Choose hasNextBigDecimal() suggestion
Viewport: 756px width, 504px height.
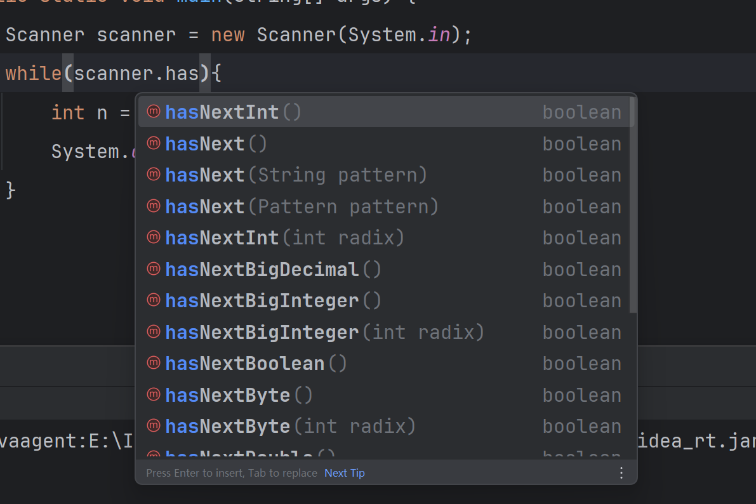pos(386,269)
